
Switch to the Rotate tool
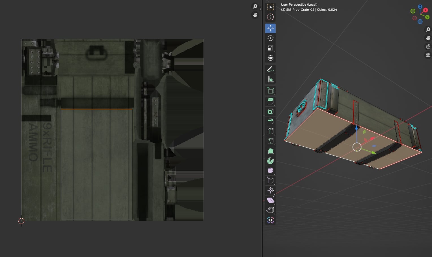point(270,38)
